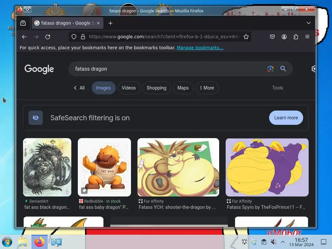Viewport: 332px width, 249px height.
Task: Open Google quick settings gear
Action: [x=314, y=69]
